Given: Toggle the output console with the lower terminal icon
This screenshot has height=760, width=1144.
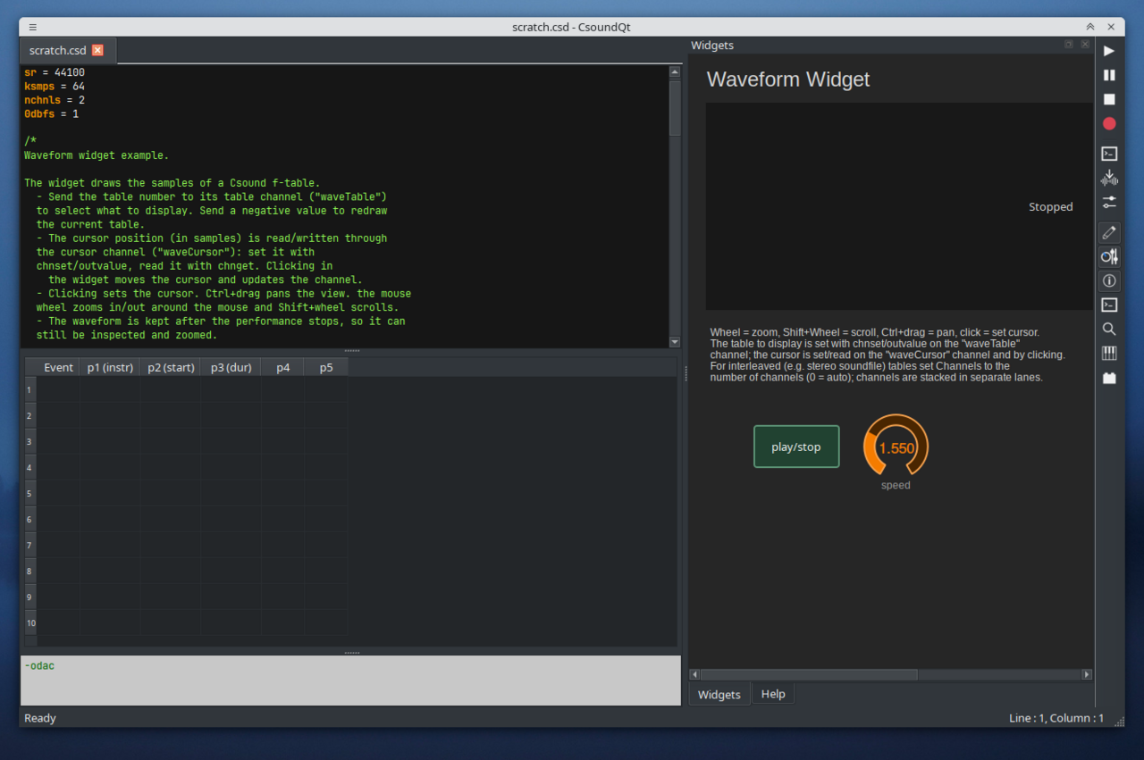Looking at the screenshot, I should click(x=1109, y=305).
